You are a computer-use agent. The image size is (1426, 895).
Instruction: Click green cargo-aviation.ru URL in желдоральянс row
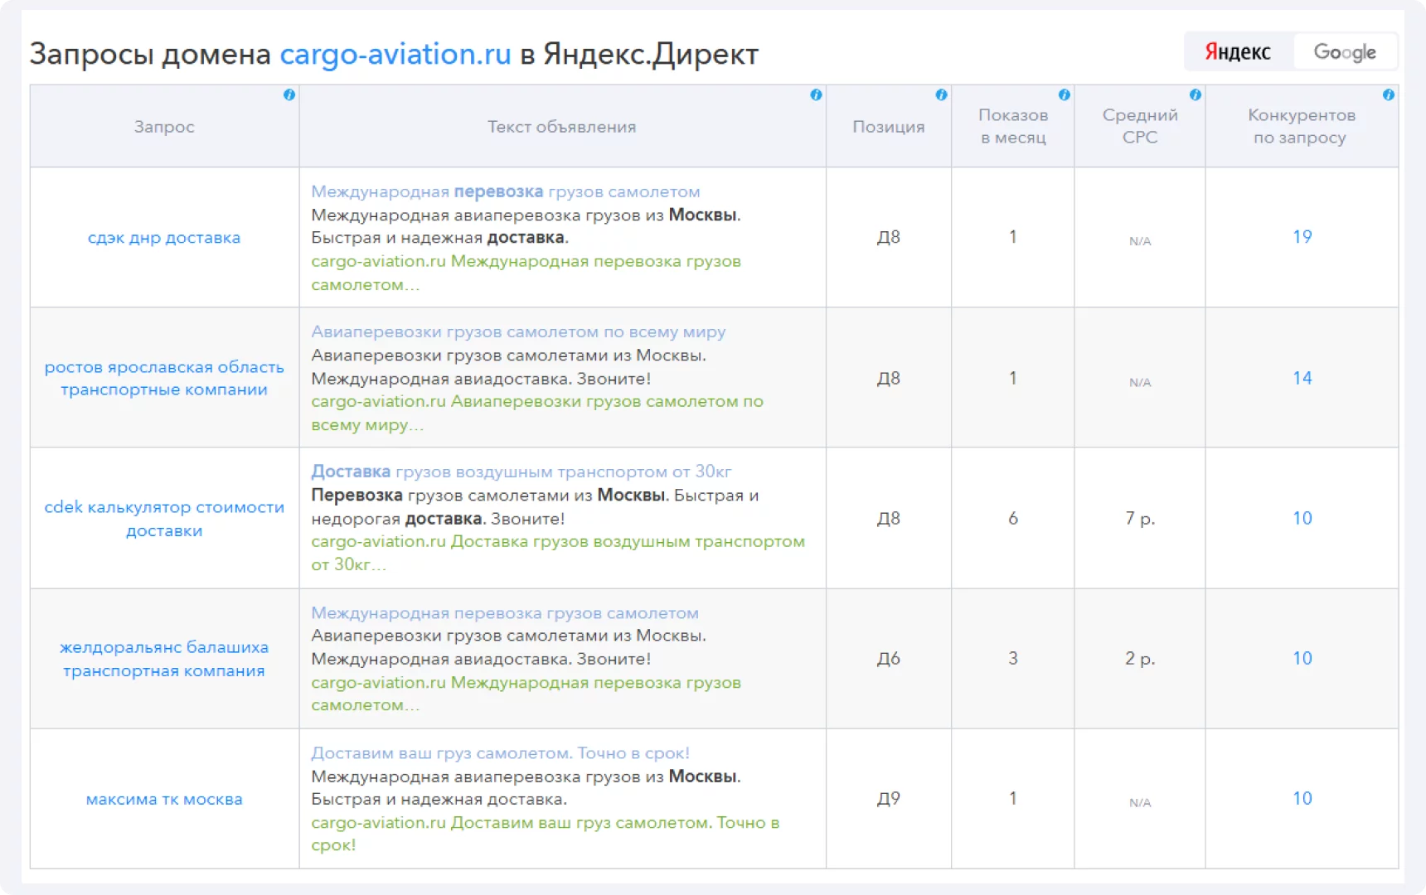click(378, 683)
